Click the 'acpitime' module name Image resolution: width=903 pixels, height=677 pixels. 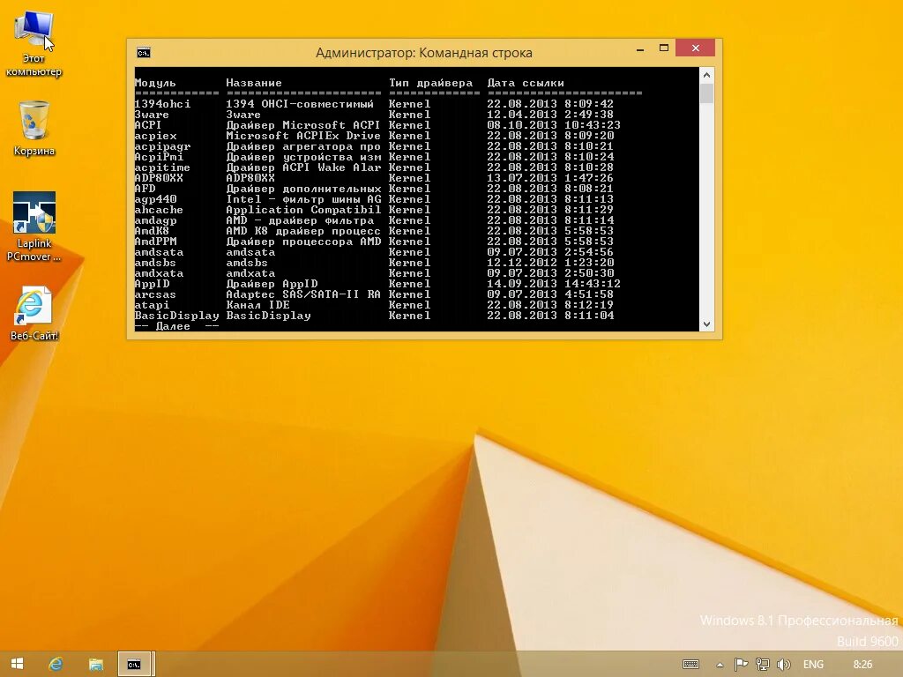(162, 167)
